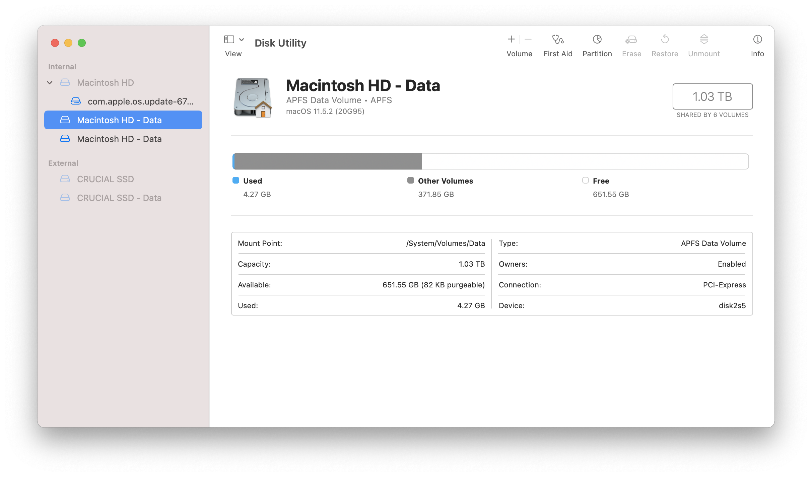Viewport: 812px width, 477px height.
Task: Open the View dropdown chevron
Action: pyautogui.click(x=242, y=40)
